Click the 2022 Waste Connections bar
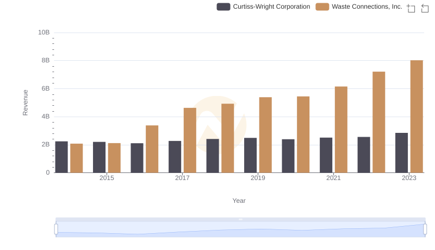 (x=378, y=122)
